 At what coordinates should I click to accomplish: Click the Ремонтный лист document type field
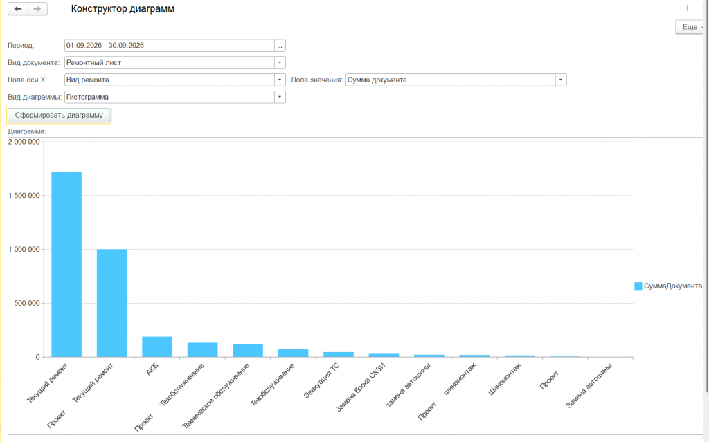point(170,63)
